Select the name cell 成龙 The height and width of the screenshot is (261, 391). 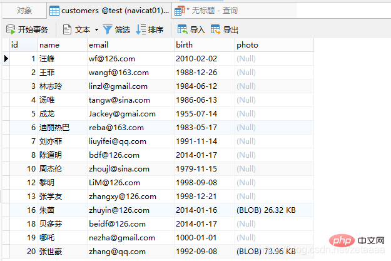coord(63,114)
